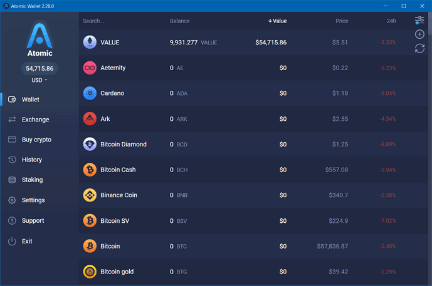The width and height of the screenshot is (432, 286).
Task: Click the $39.42 Bitcoin gold price
Action: point(339,272)
